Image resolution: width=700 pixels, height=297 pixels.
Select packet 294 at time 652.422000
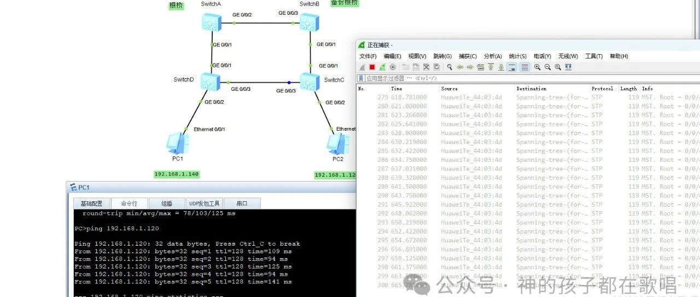(x=528, y=231)
